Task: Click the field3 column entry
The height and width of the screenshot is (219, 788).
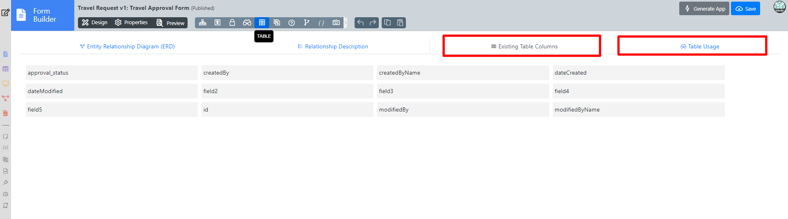Action: click(463, 91)
